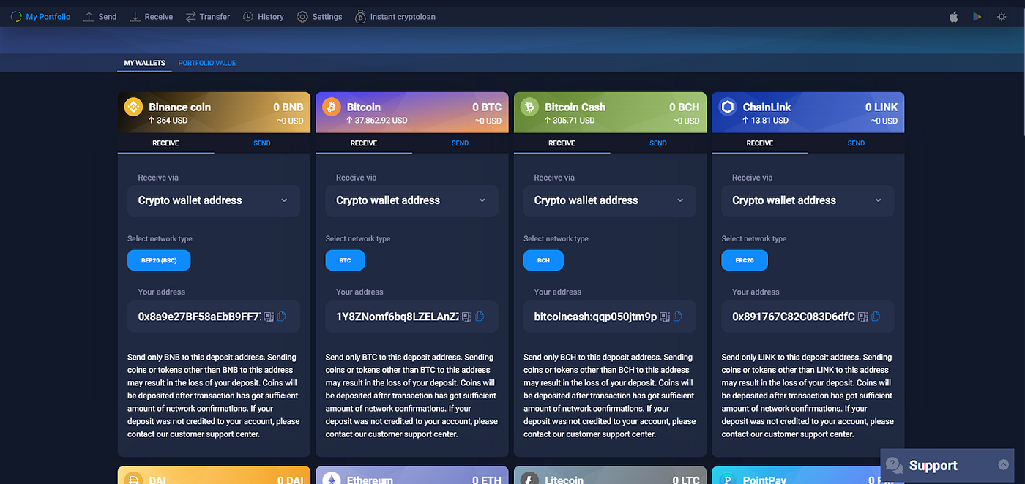The image size is (1025, 484).
Task: Select the ERC20 network type button
Action: (745, 260)
